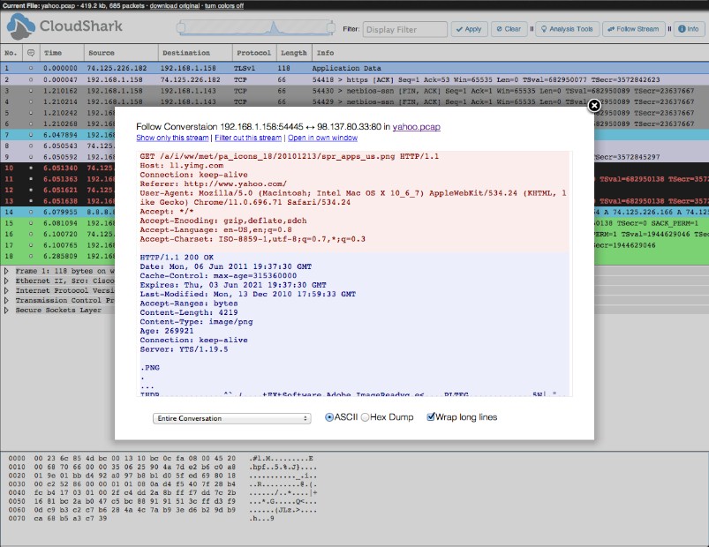
Task: Sort by the Length column header
Action: coord(293,53)
